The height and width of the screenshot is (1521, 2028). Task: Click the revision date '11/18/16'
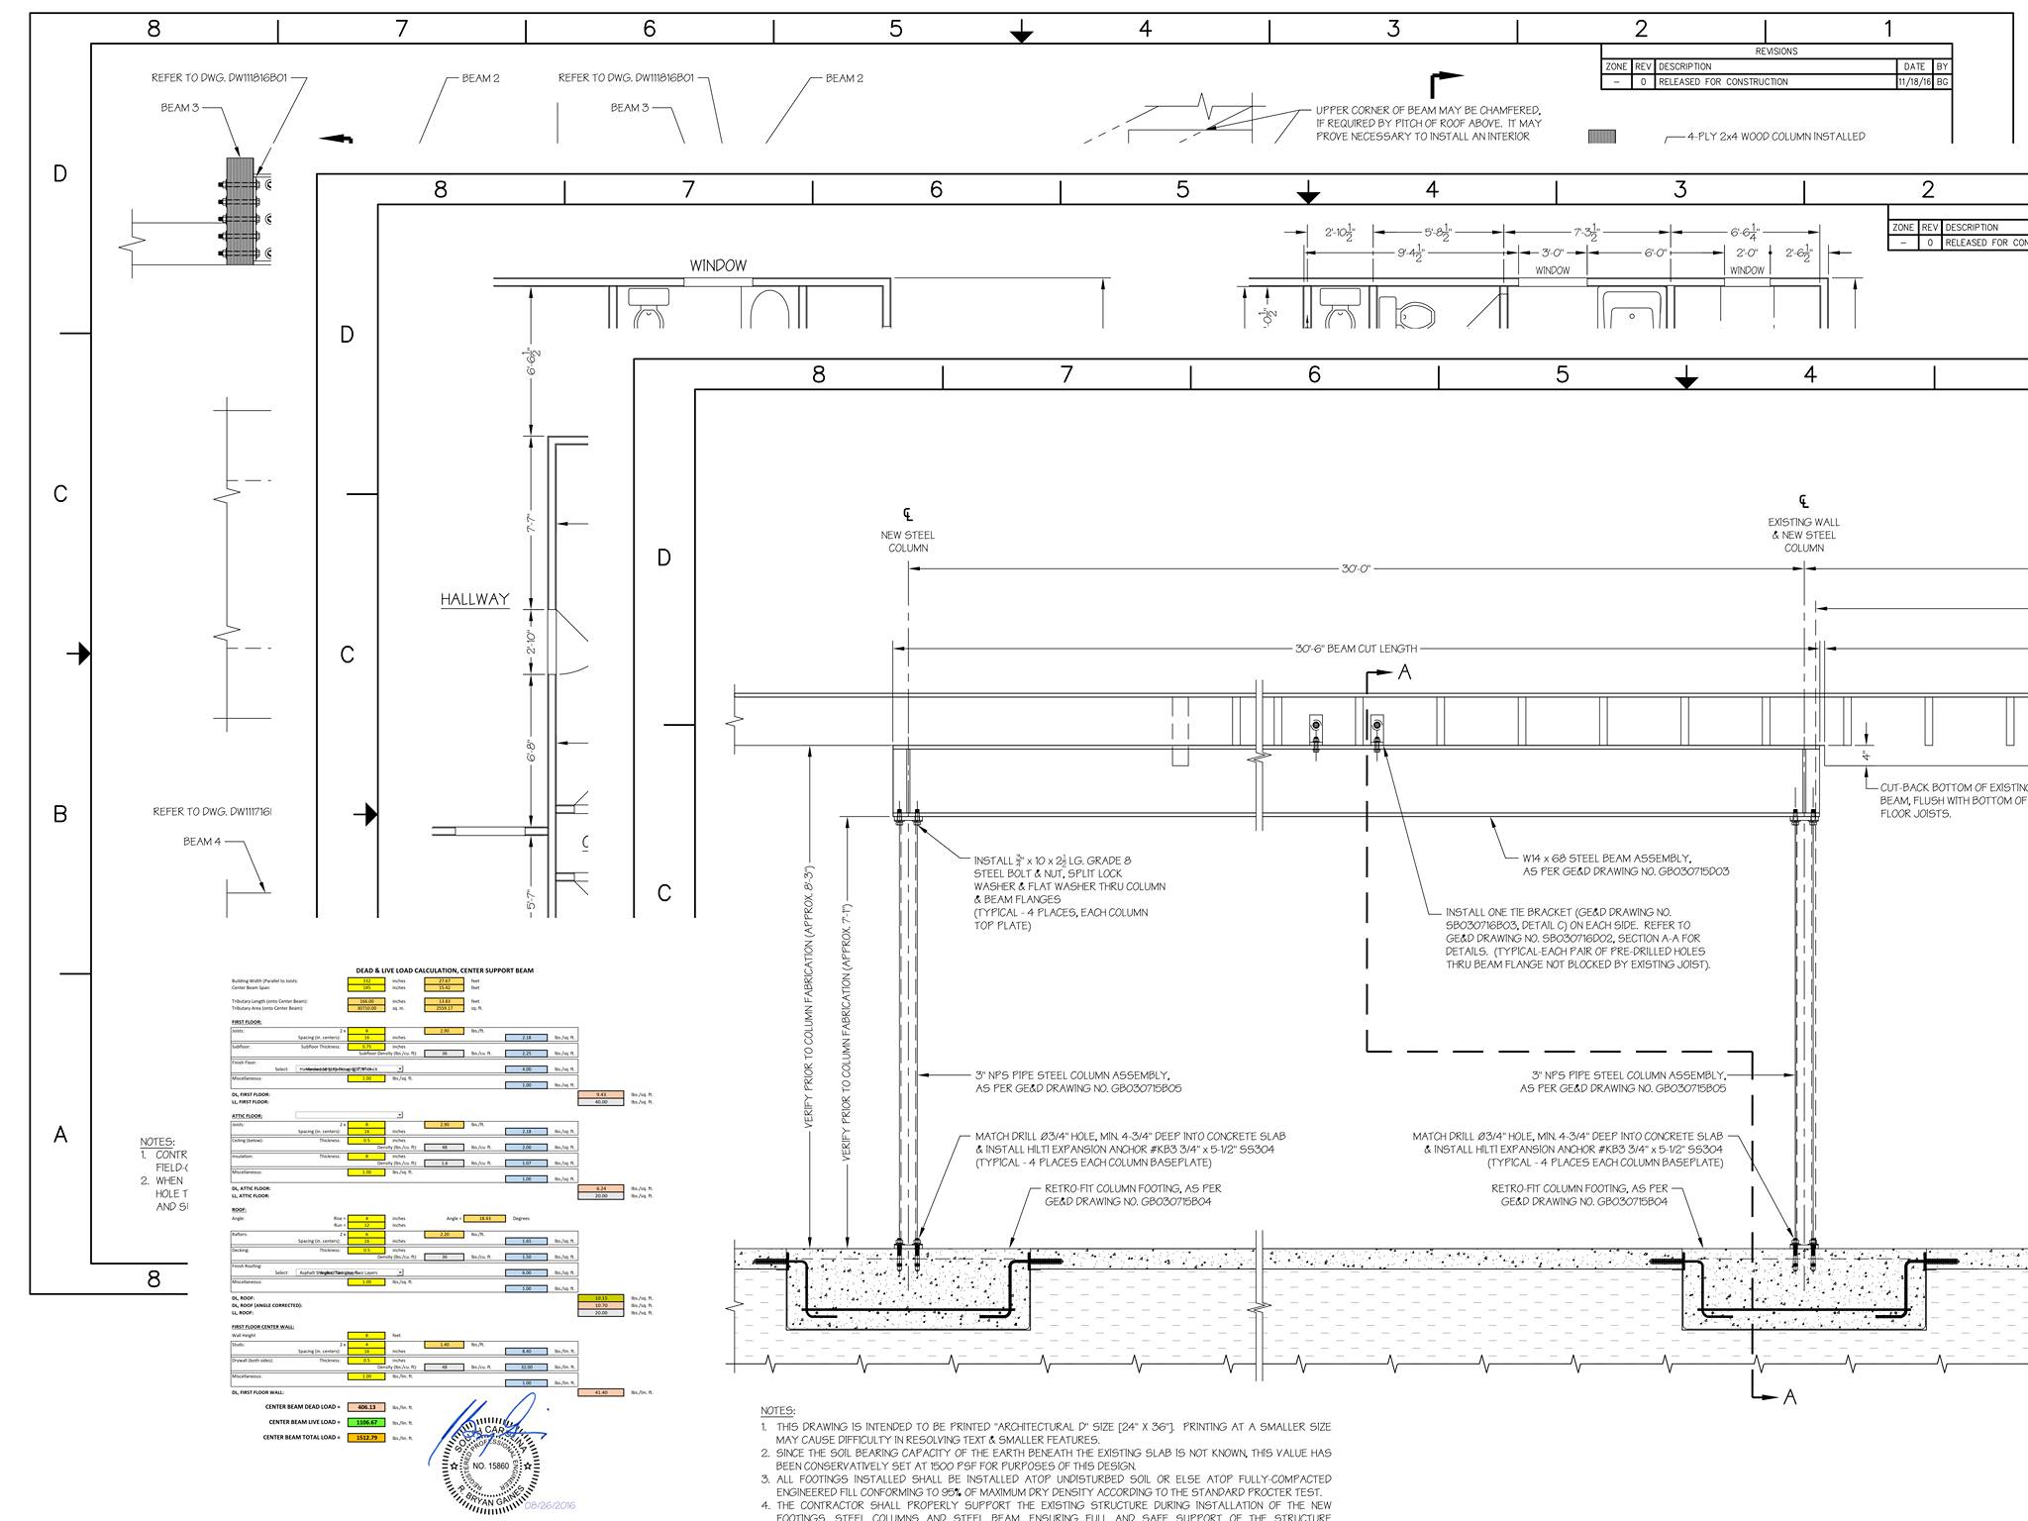tap(1915, 82)
